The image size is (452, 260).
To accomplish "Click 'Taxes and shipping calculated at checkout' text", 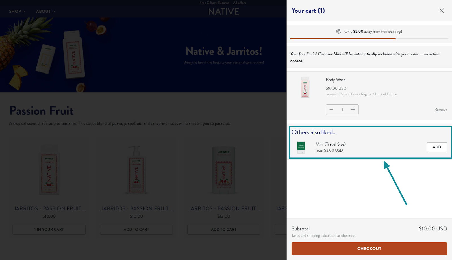I will [x=323, y=236].
